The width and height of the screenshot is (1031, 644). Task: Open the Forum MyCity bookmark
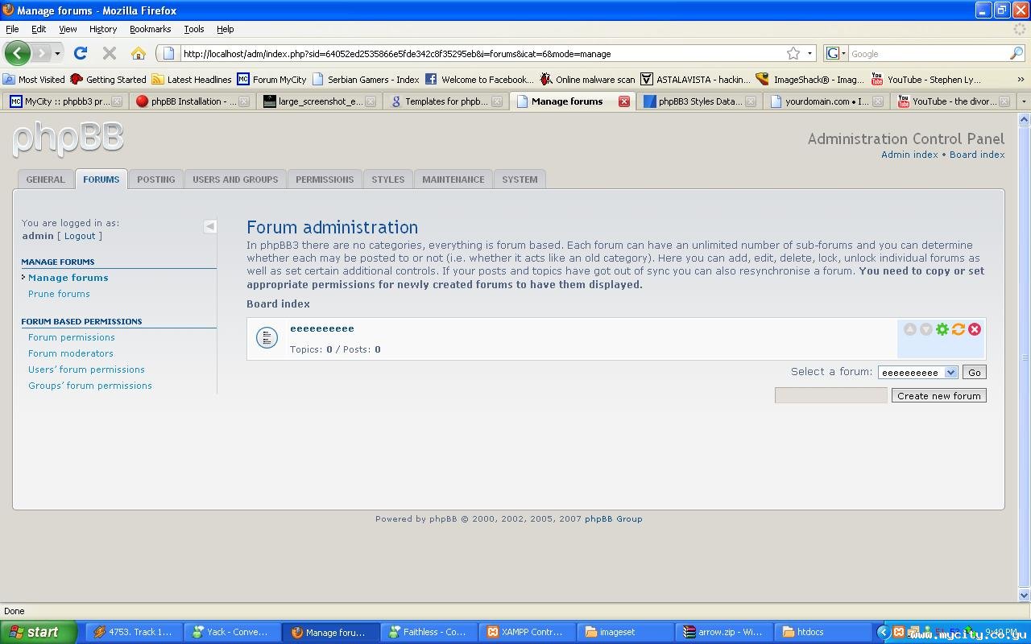tap(271, 79)
